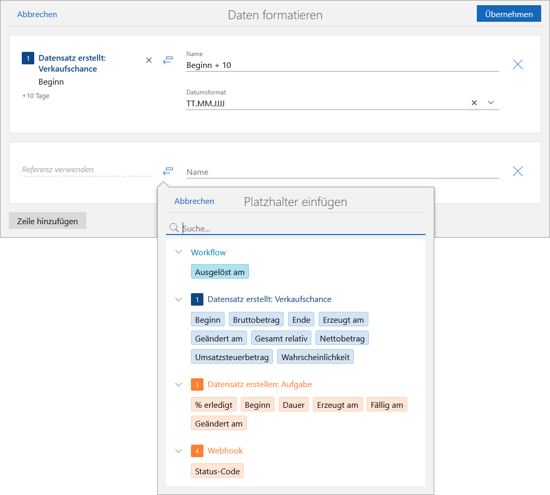Image resolution: width=550 pixels, height=495 pixels.
Task: Click Übernehmen to apply formatting
Action: click(508, 14)
